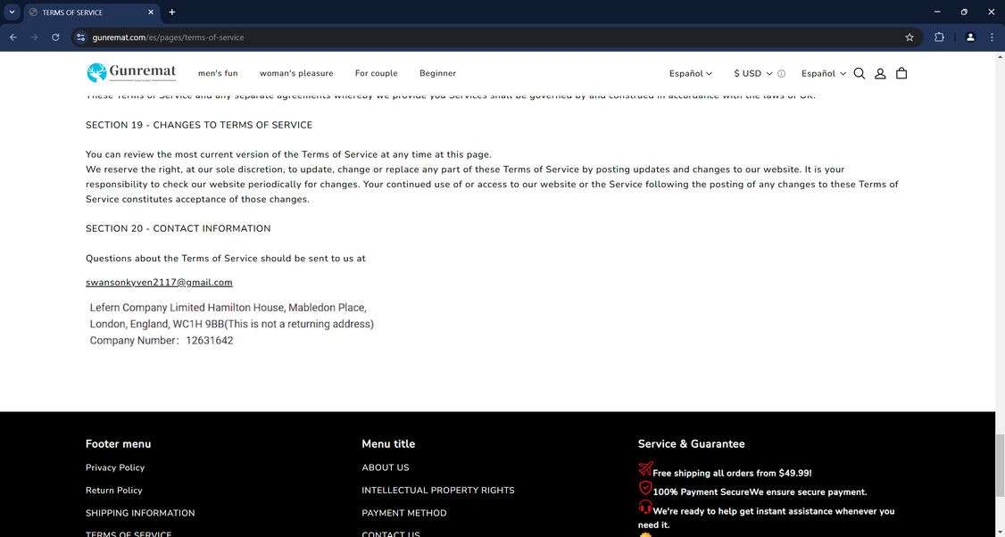Click the free shipping airplane icon

coord(645,468)
